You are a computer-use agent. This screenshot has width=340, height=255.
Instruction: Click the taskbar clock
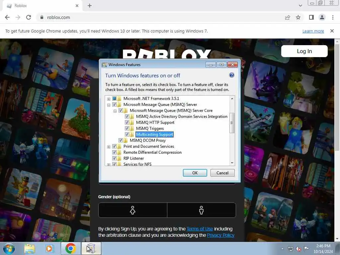(x=323, y=249)
